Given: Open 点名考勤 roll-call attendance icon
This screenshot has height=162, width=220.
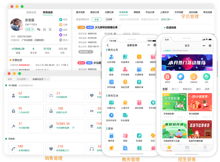Looking at the screenshot, I should point(111,57).
